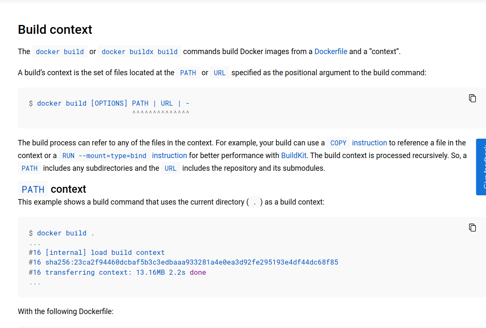This screenshot has height=328, width=486.
Task: Click 'instruction' link before 'for better performance'
Action: [x=169, y=156]
